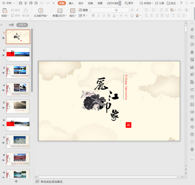Click the Save icon in quick access toolbar
The height and width of the screenshot is (185, 195).
20,3
